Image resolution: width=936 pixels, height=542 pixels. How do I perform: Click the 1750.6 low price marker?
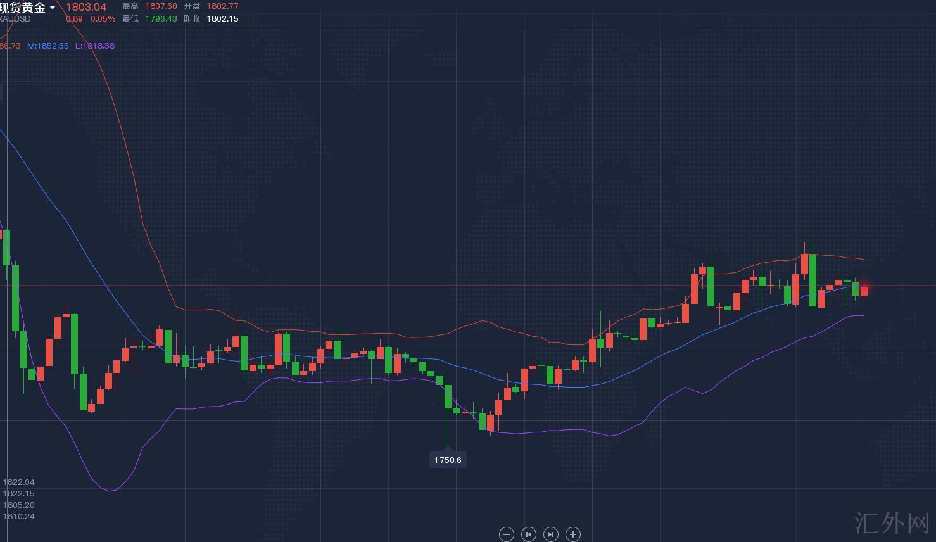[x=448, y=460]
